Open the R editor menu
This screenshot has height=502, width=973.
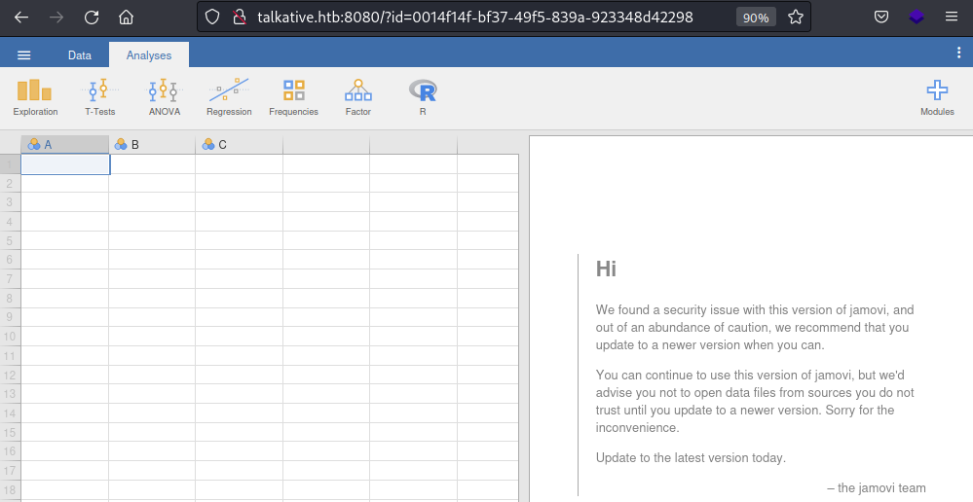(x=423, y=97)
